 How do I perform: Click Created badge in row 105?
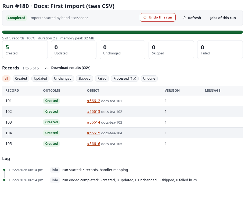[51, 144]
